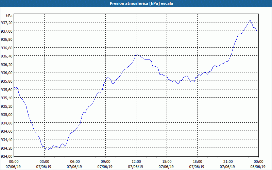Click the "935,20" pressure label
Viewport: 272px width, 170px height.
point(6,106)
